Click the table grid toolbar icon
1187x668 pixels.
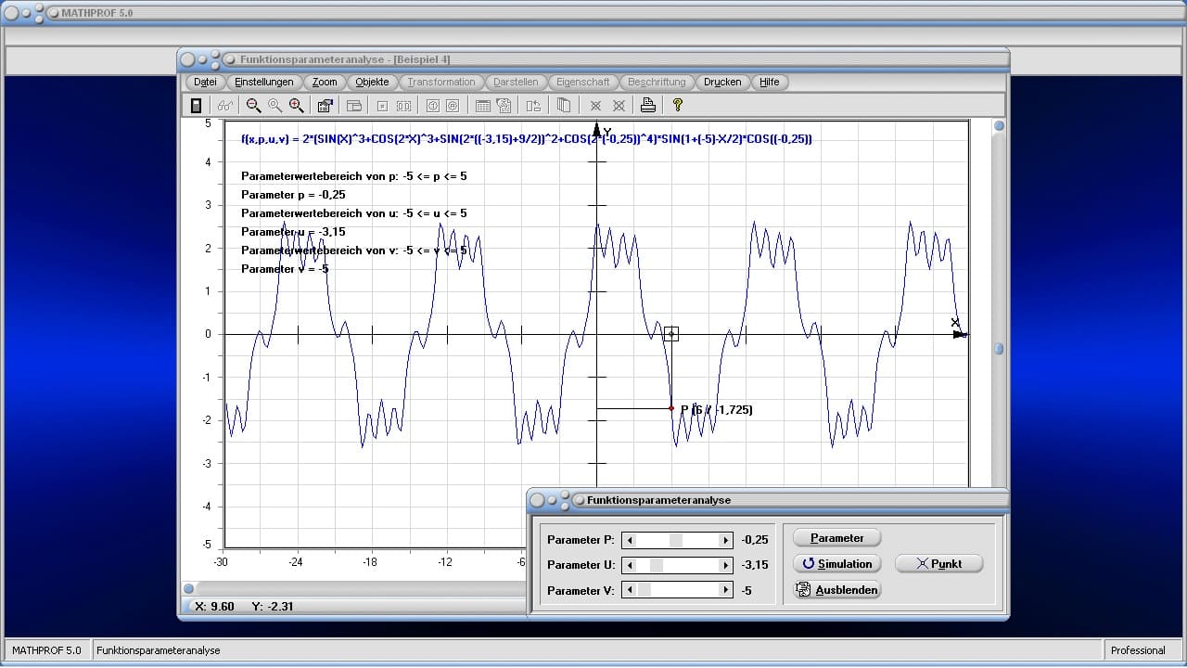[x=482, y=106]
